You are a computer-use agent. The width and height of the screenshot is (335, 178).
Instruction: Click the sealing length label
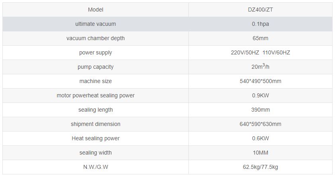tap(96, 110)
